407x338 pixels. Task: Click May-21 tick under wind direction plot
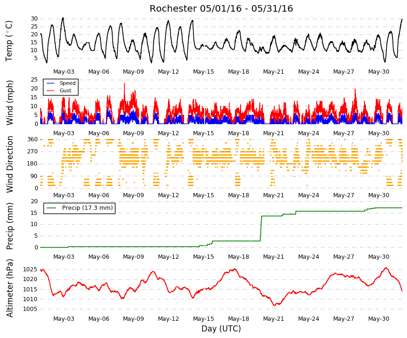coord(273,195)
